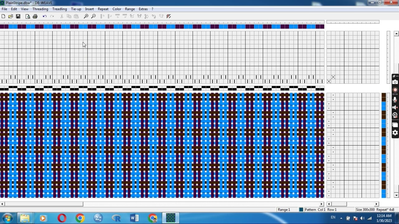Open the Threading menu

tap(40, 9)
